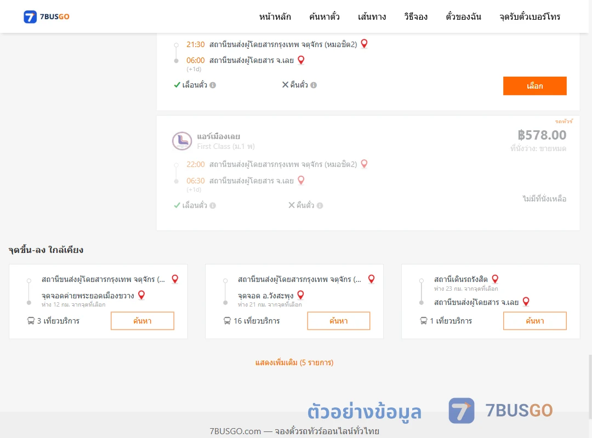The height and width of the screenshot is (438, 592).
Task: Open map pin for จุดจอดค่ายพระยอดเมืองขวาง
Action: pyautogui.click(x=141, y=295)
